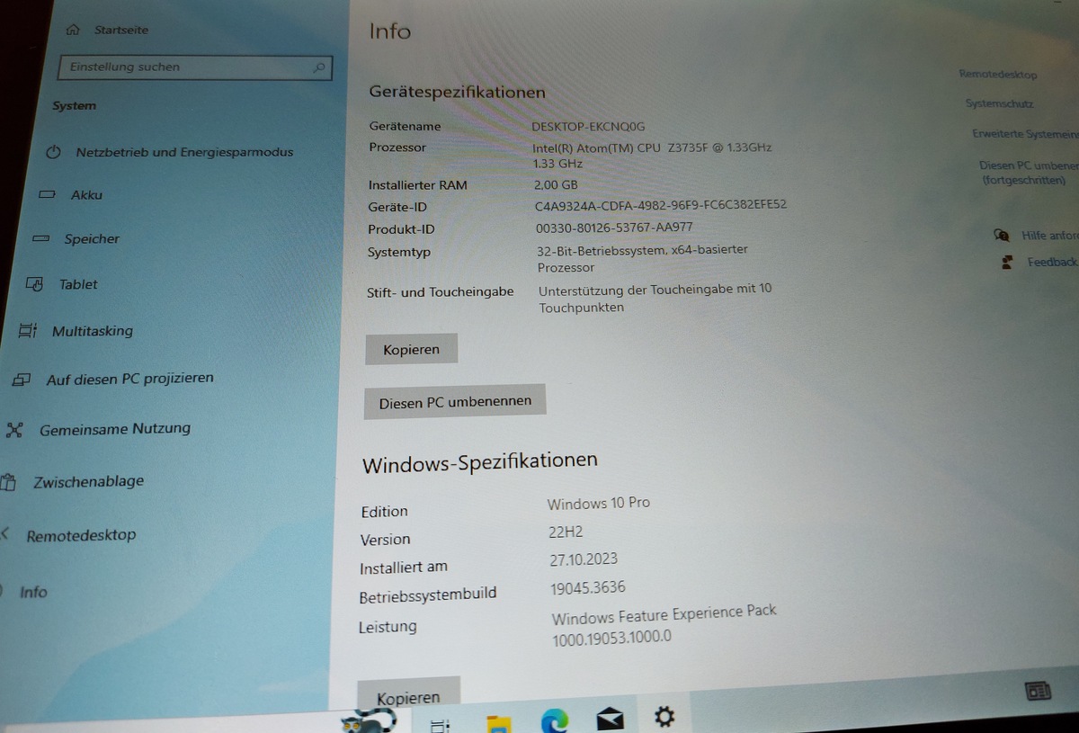Click the Version value 22H2
Screen dimensions: 1079x733
click(566, 532)
